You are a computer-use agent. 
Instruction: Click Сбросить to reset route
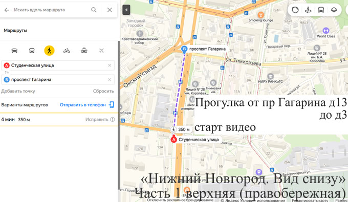pos(103,91)
